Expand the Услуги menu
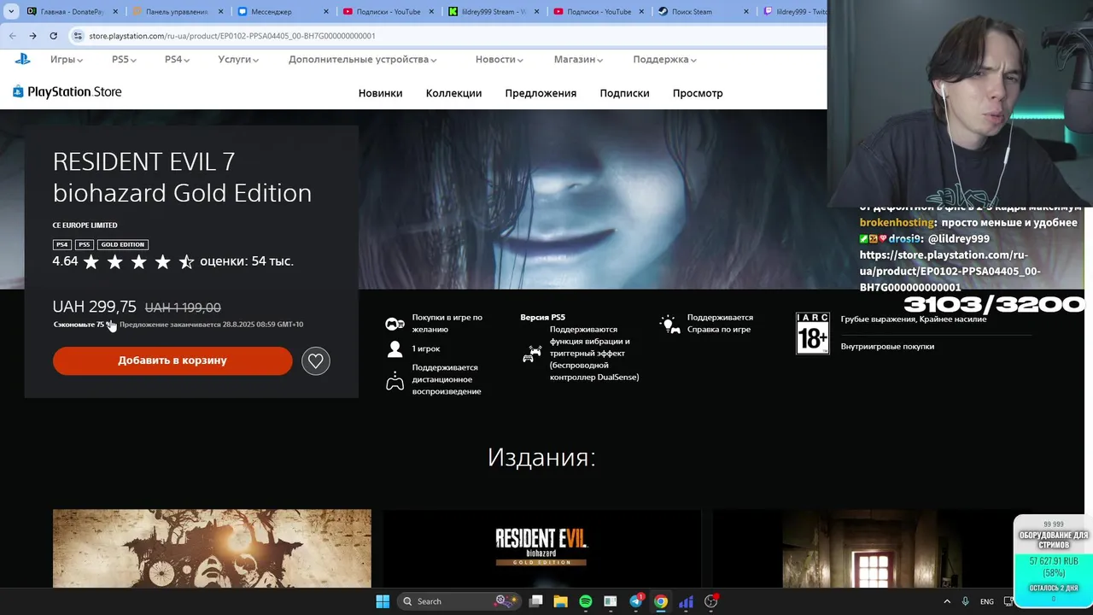This screenshot has height=615, width=1093. [238, 60]
